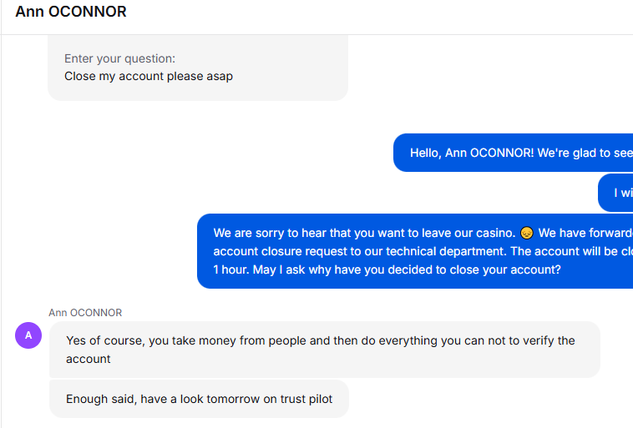Click the 'Enough said' trust pilot message
Screen dimensions: 633x428
[199, 399]
